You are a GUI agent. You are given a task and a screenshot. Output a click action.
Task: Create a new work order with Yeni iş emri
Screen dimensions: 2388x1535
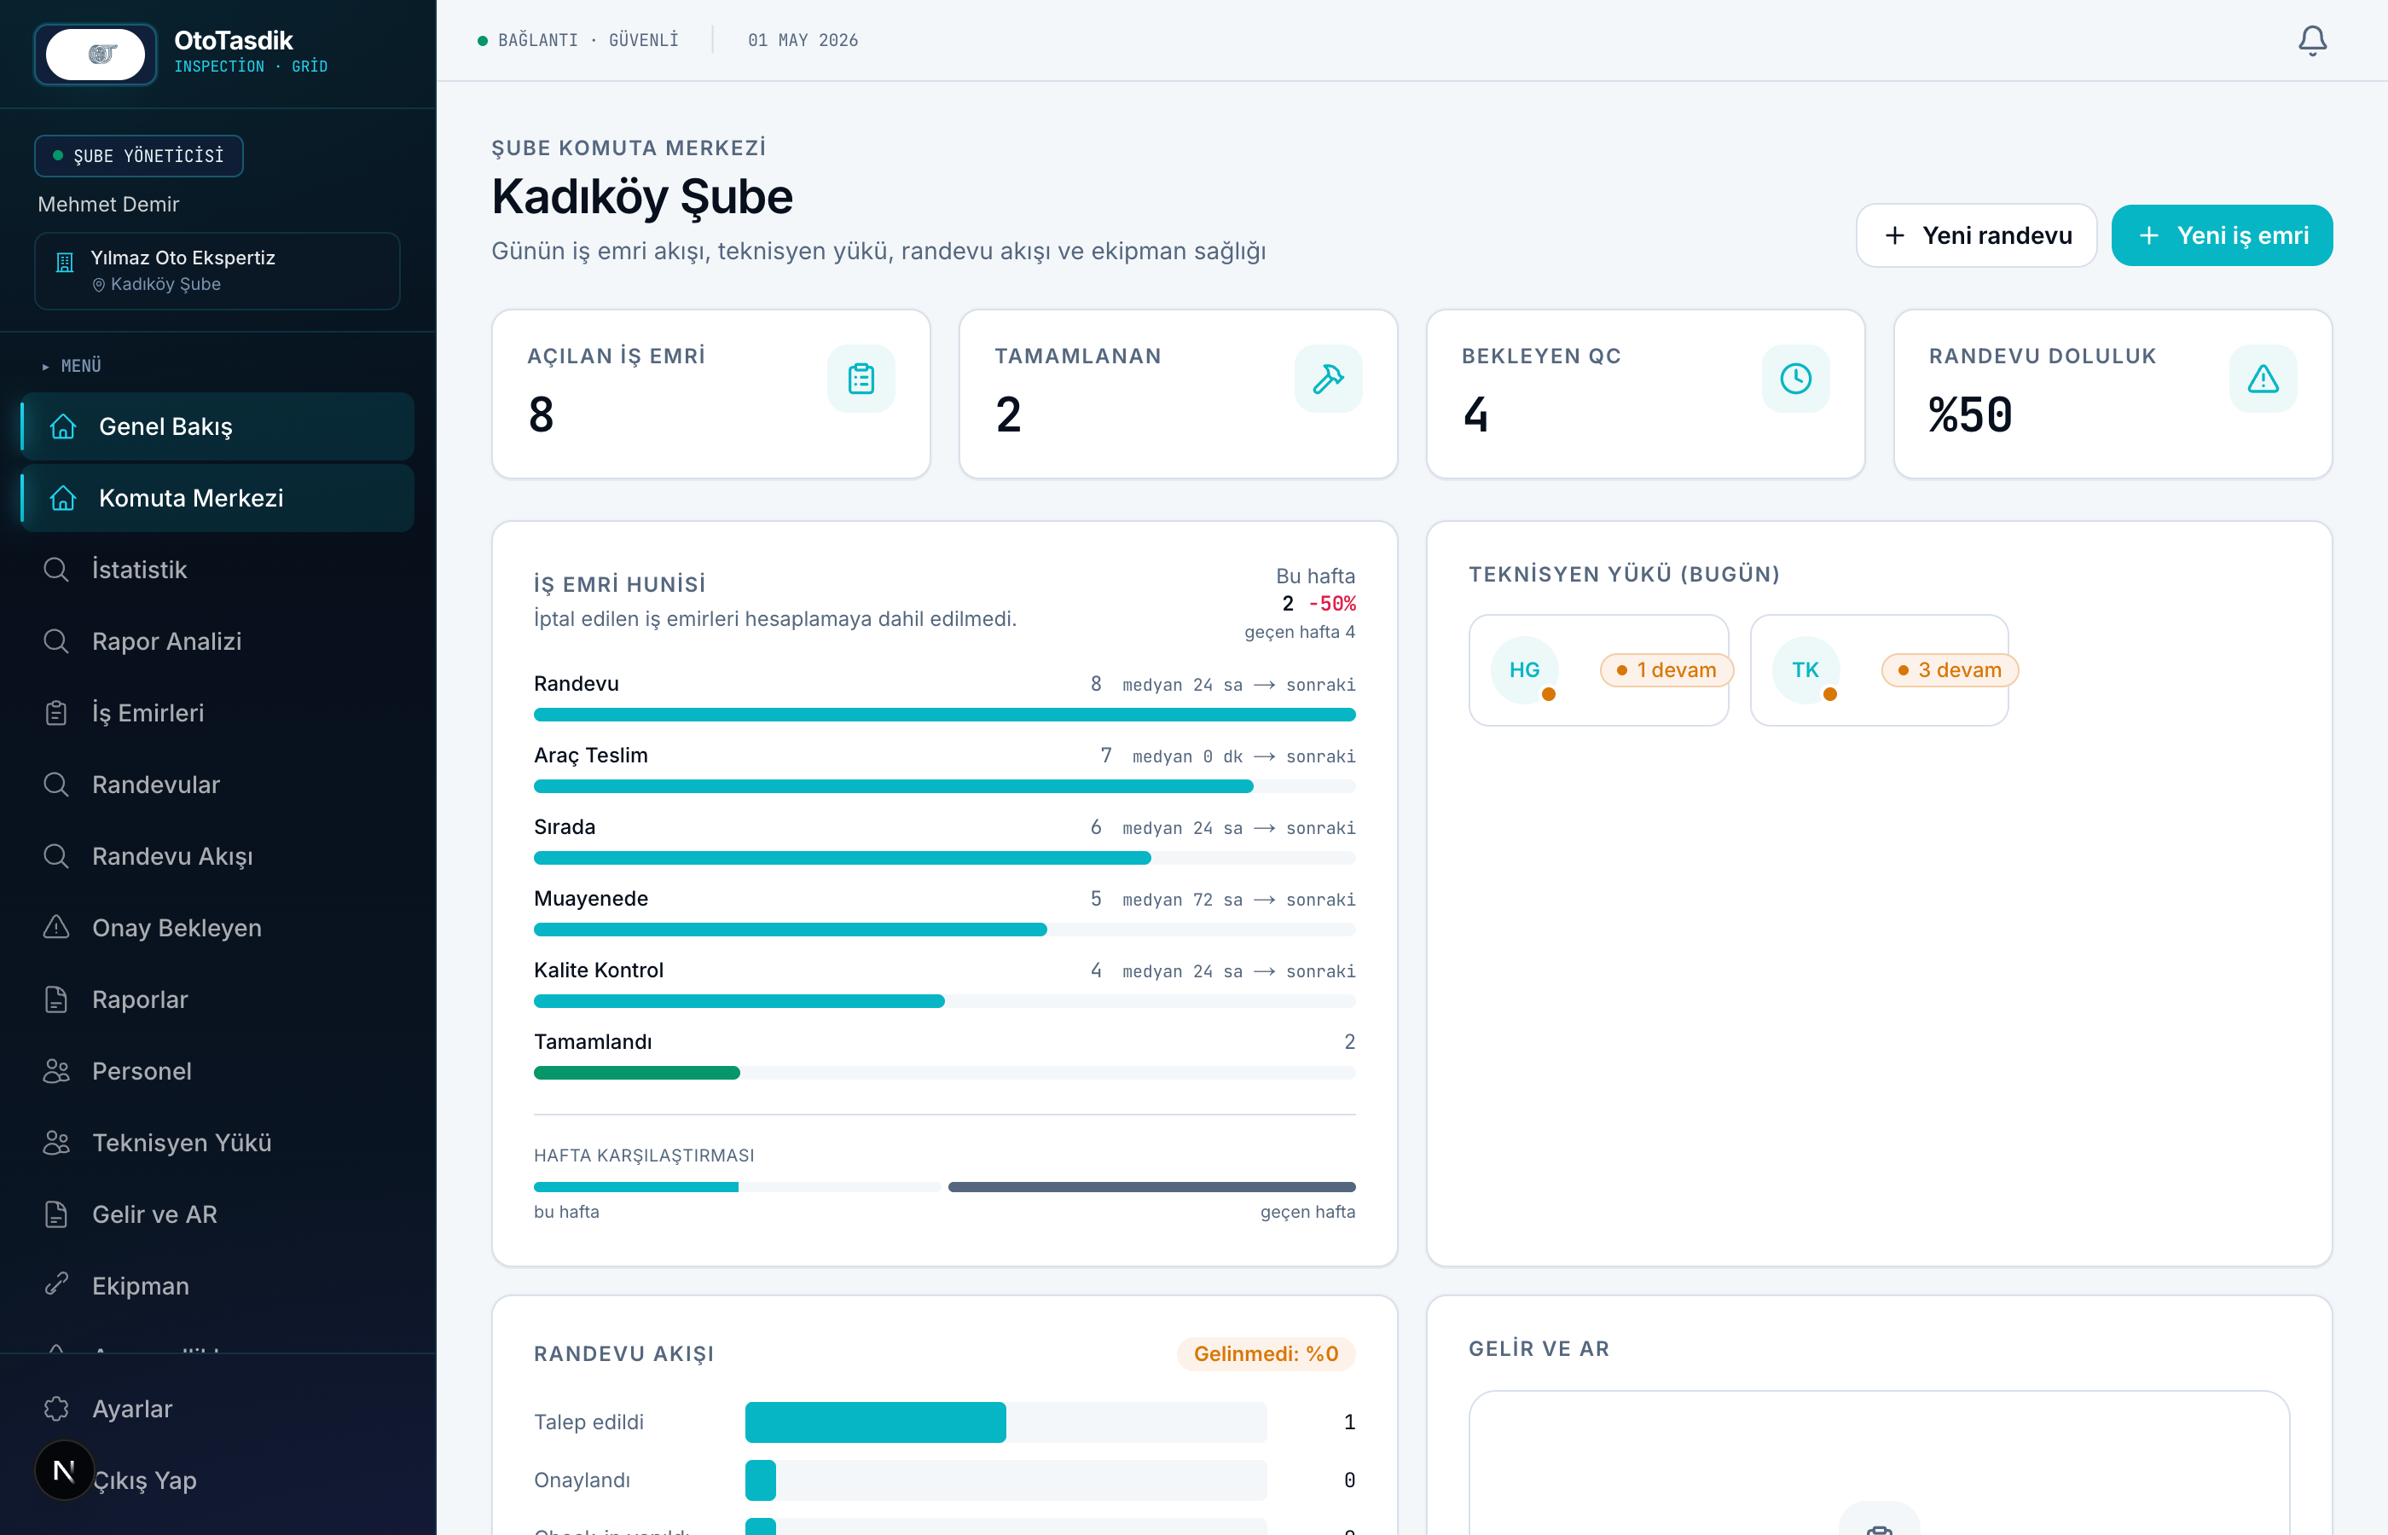pos(2222,235)
